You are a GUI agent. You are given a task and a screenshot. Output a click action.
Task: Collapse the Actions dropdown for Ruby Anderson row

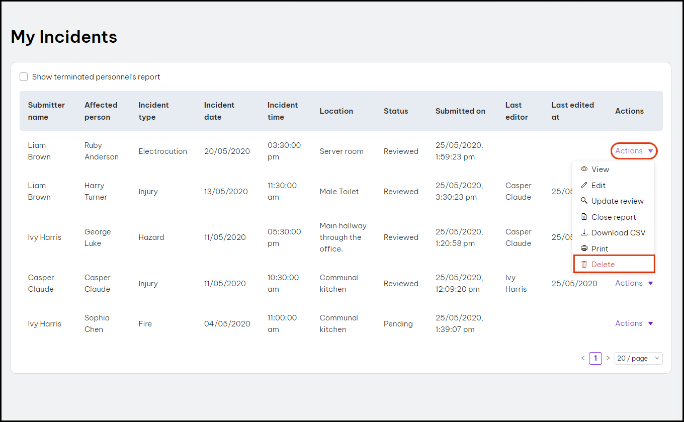coord(634,151)
